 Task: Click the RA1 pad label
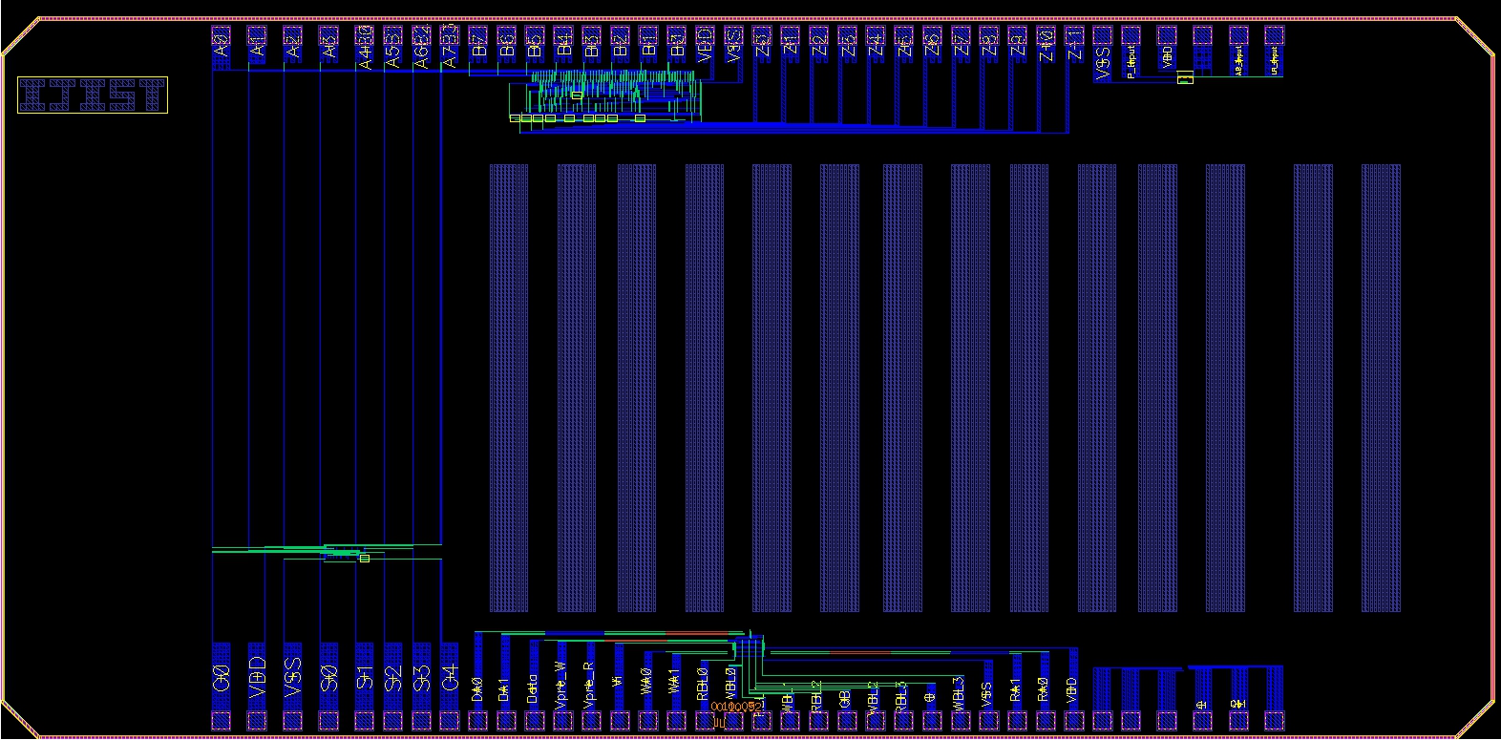1016,689
